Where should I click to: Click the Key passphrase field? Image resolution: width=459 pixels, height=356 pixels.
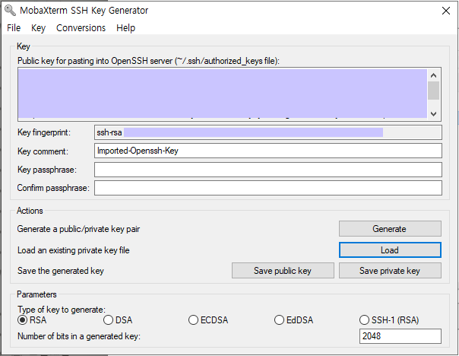pyautogui.click(x=268, y=170)
